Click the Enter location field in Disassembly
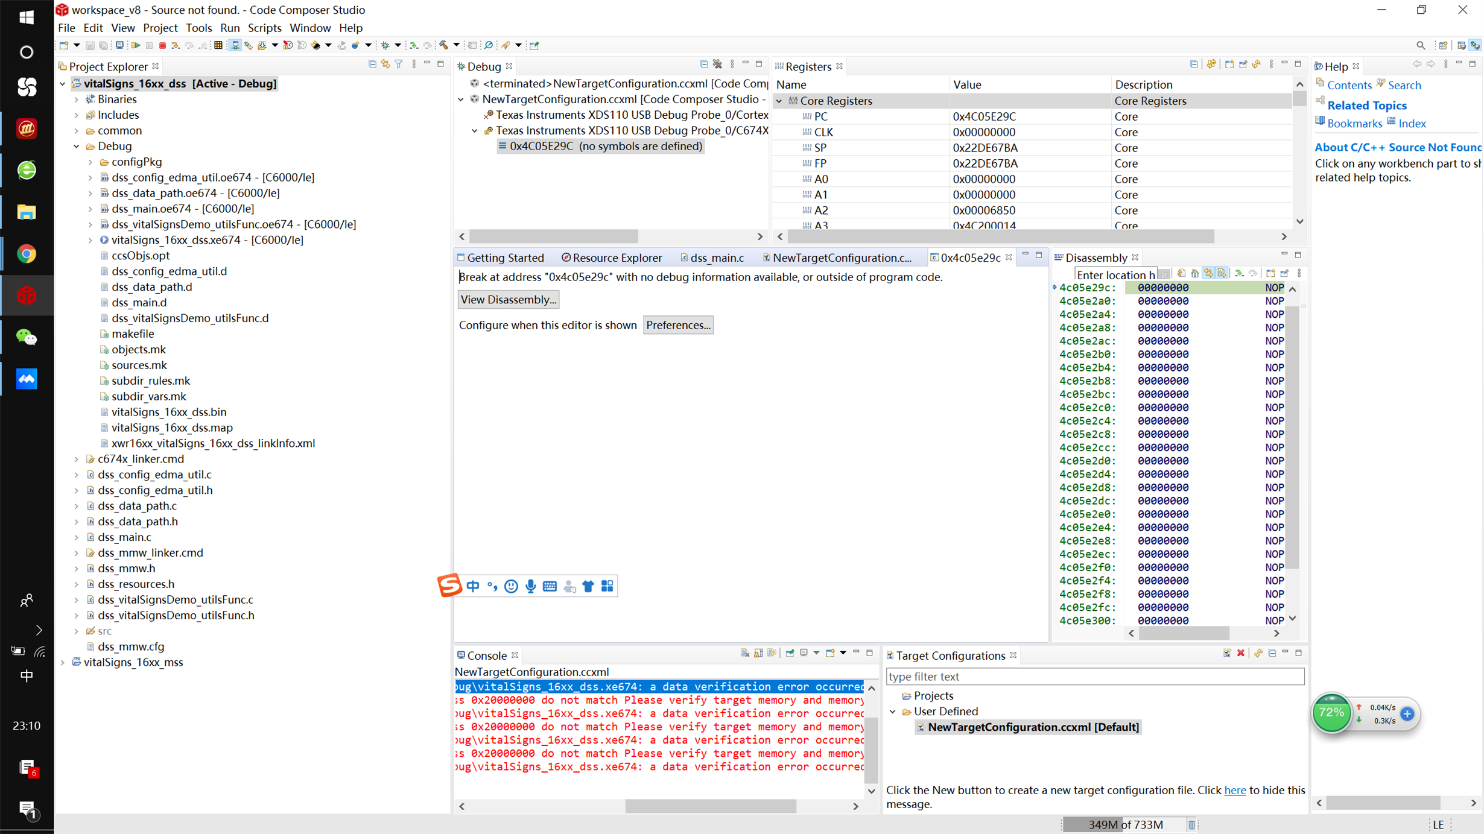 [1116, 274]
